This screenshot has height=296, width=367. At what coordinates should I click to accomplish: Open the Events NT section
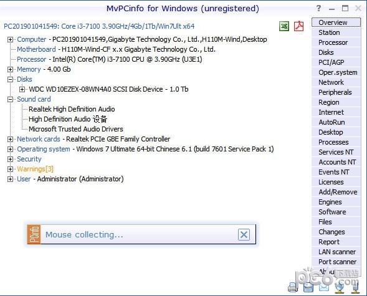click(336, 172)
